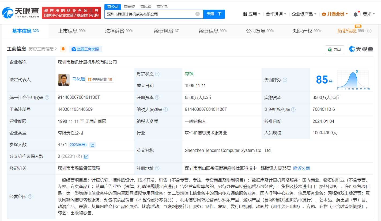Click the 成立日期 value 1998-11-11
The height and width of the screenshot is (221, 381).
pyautogui.click(x=195, y=86)
